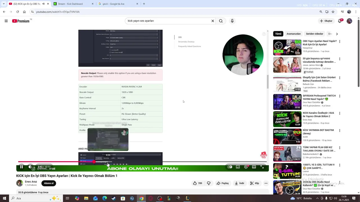Screen dimensions: 360x202
Task: Go to the YouTube Premium home logo
Action: coord(21,21)
